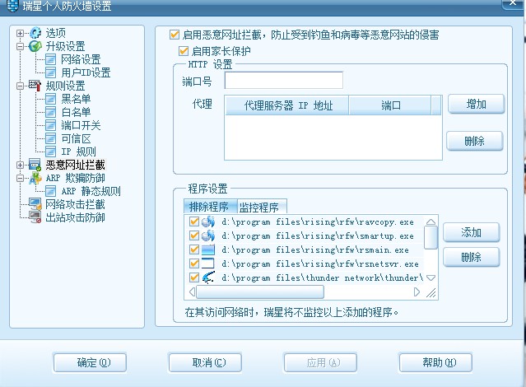This screenshot has height=387, width=526.
Task: Click the IP 规则 page icon
Action: click(50, 152)
